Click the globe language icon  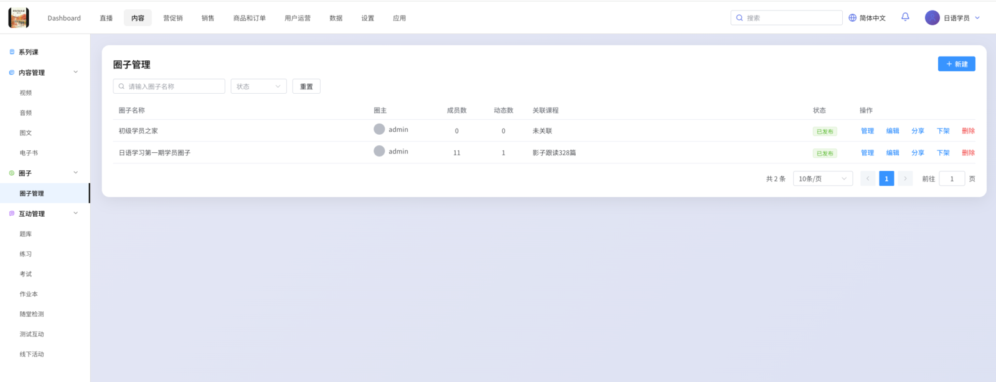(x=853, y=18)
